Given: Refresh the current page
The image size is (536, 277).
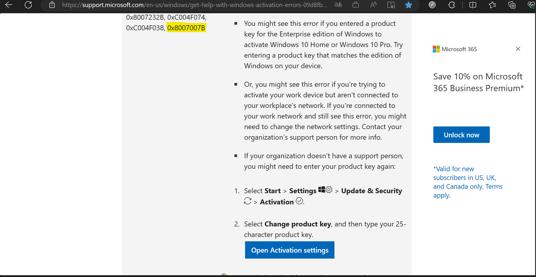Looking at the screenshot, I should [x=28, y=5].
